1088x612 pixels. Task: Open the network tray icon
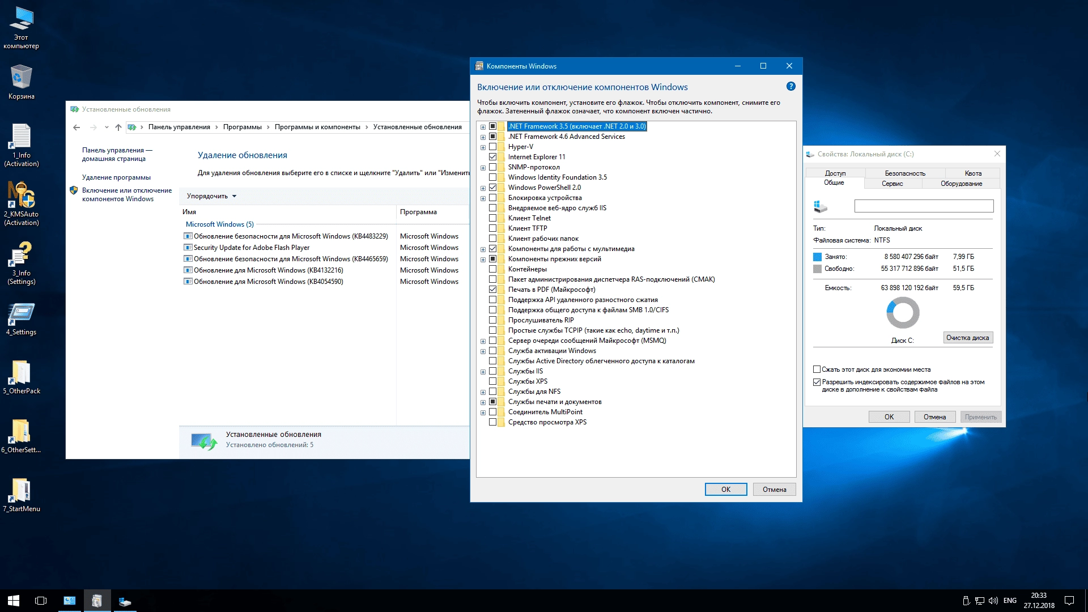point(980,601)
